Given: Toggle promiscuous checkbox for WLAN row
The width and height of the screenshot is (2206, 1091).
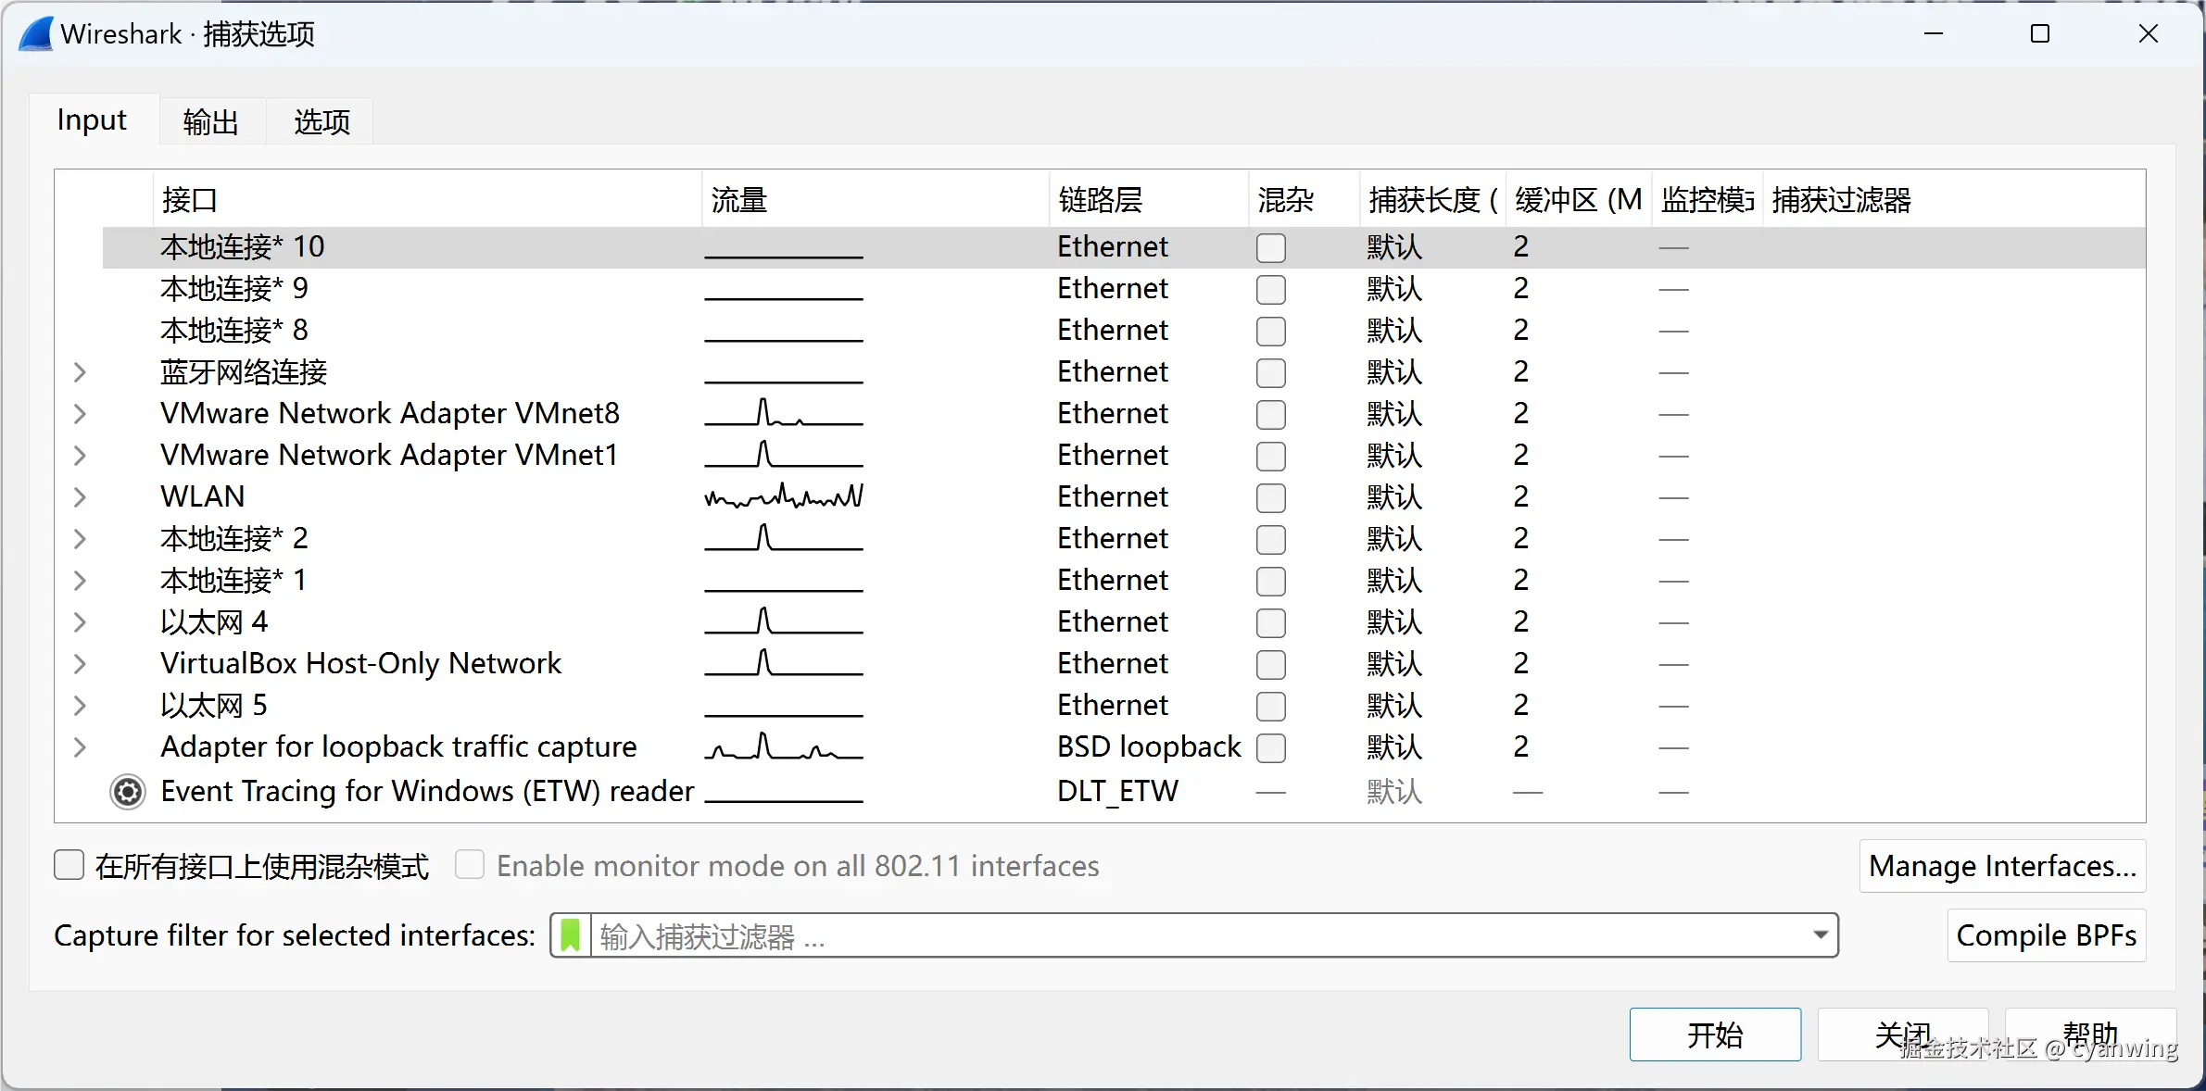Looking at the screenshot, I should pos(1270,497).
